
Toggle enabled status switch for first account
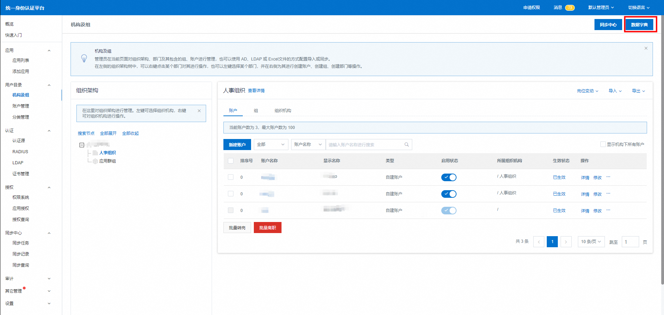click(449, 177)
